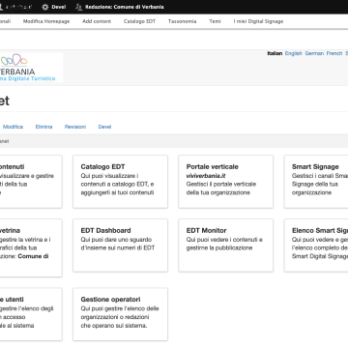Click the Verbania site logo
The width and height of the screenshot is (348, 348).
tap(31, 68)
